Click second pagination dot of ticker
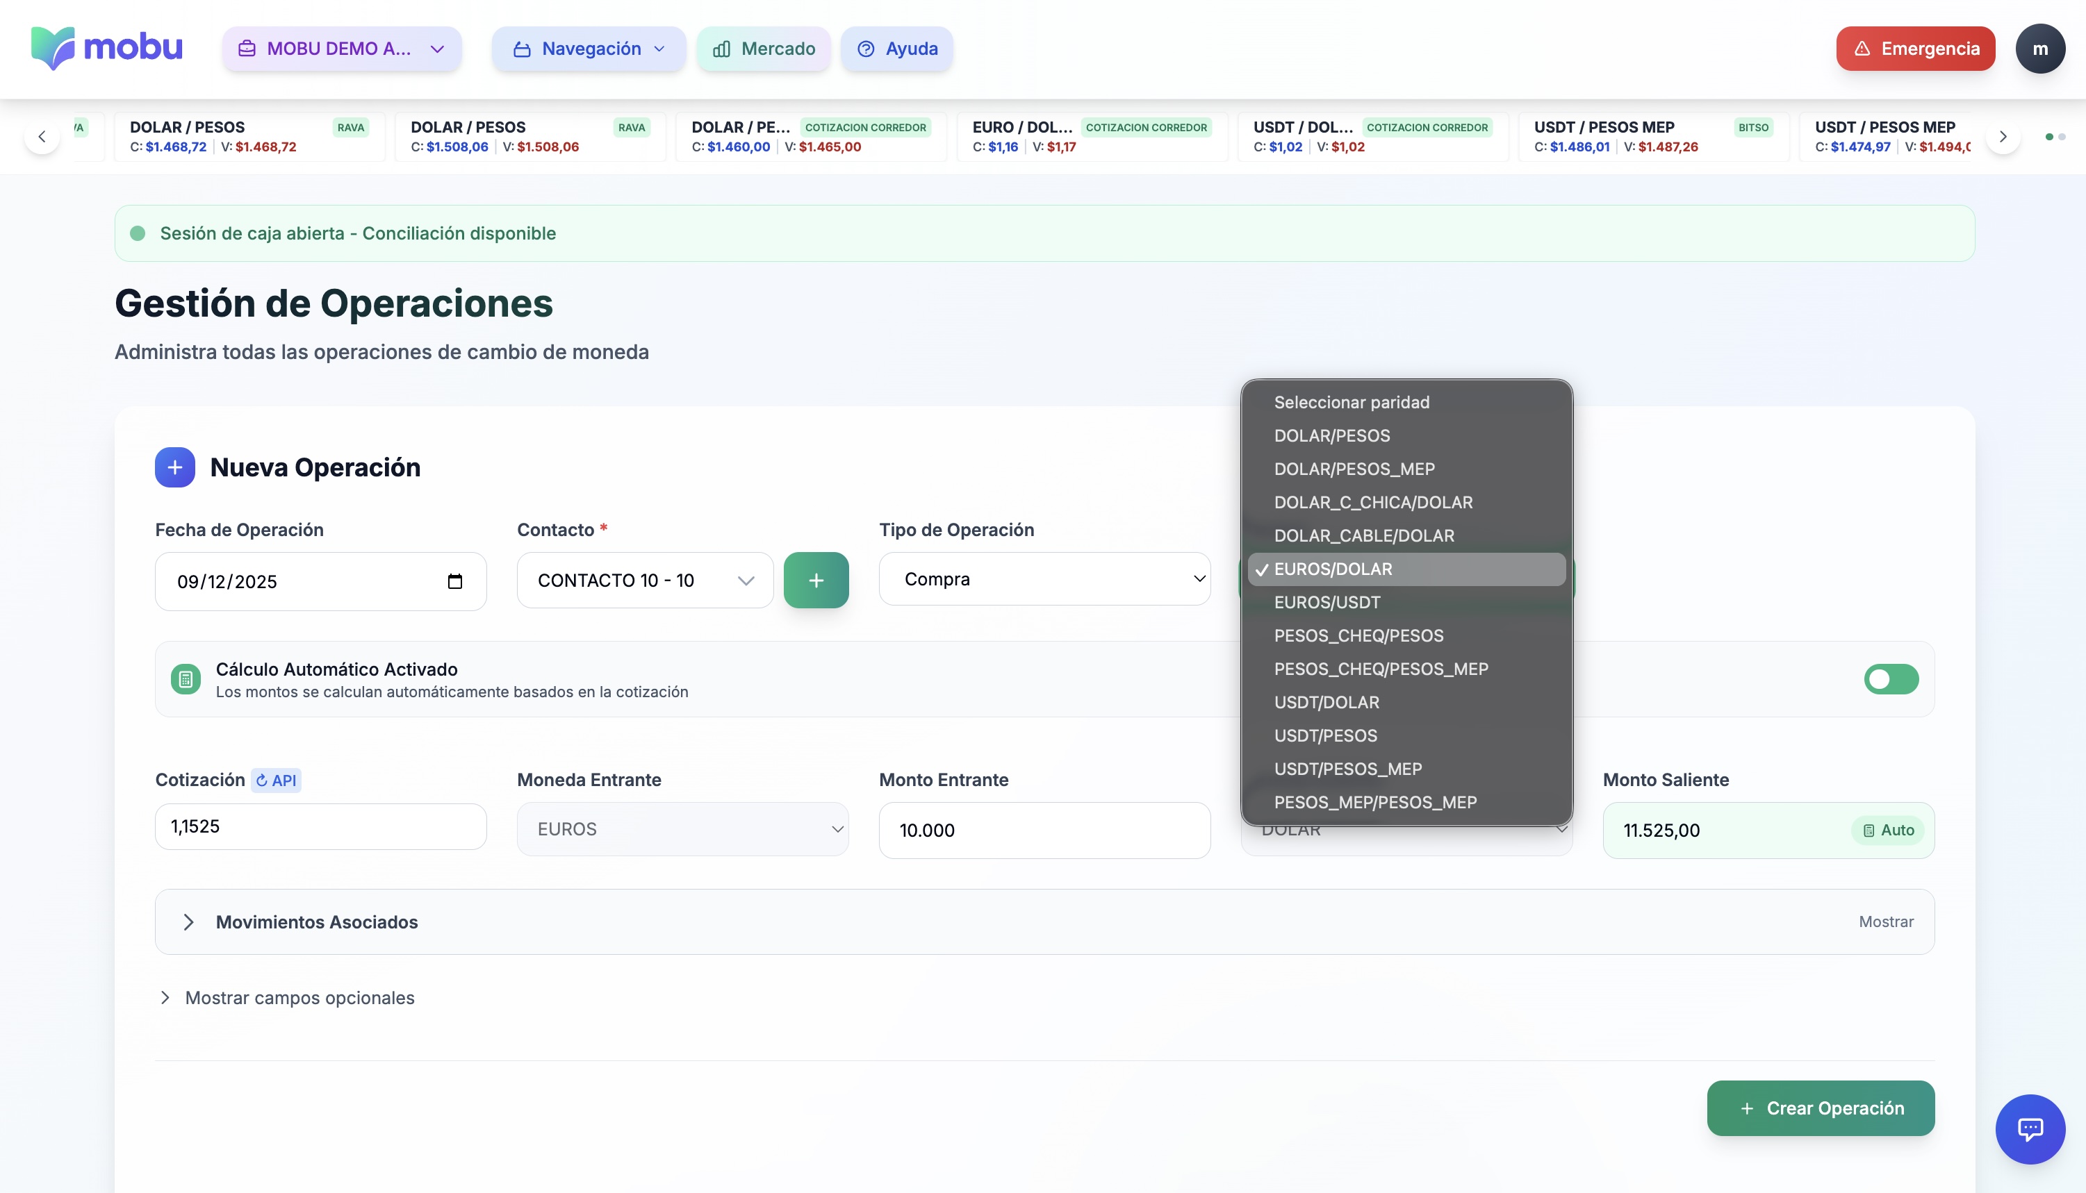Image resolution: width=2086 pixels, height=1193 pixels. 2062,137
